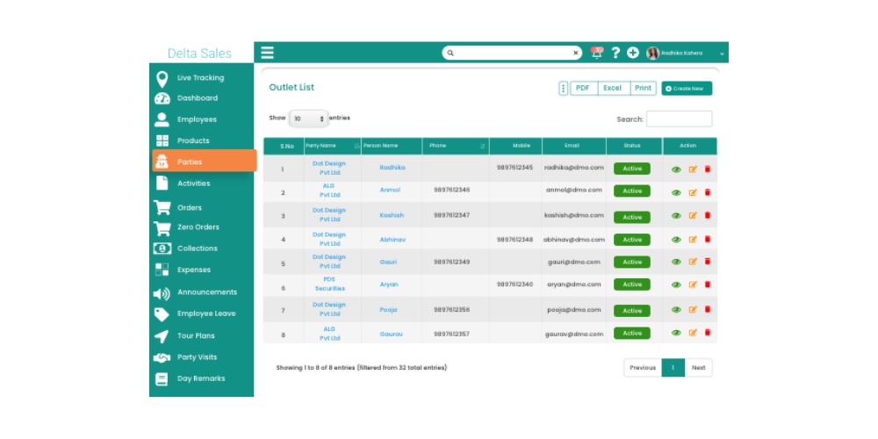Image resolution: width=878 pixels, height=439 pixels.
Task: Select Parties in sidebar
Action: coord(205,161)
